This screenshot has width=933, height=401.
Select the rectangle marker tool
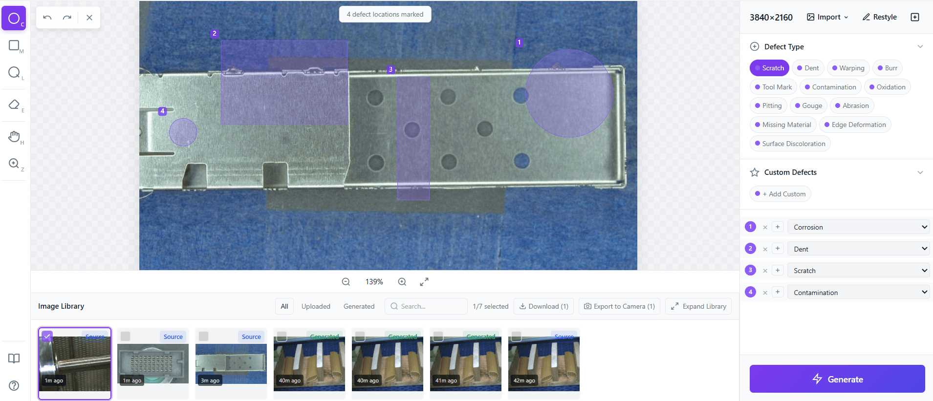point(14,45)
